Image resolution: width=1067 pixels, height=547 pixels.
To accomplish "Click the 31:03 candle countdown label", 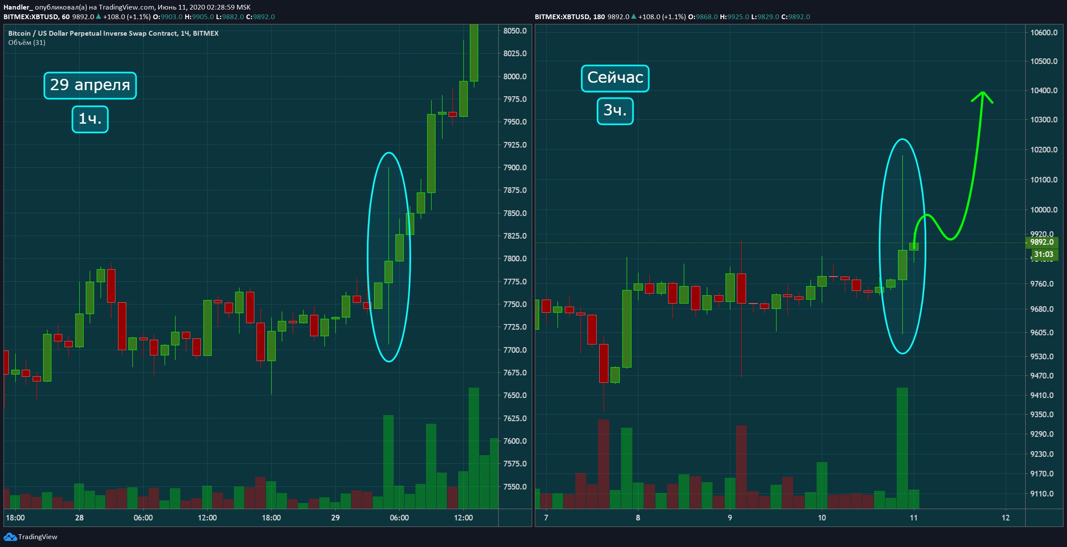I will (x=1043, y=254).
